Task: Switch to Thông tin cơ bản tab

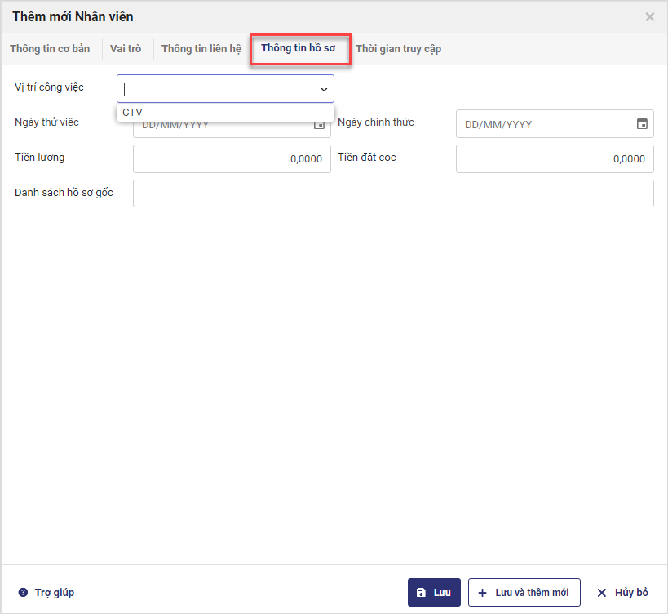Action: [50, 49]
